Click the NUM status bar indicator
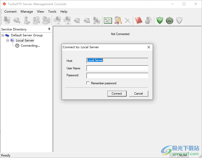This screenshot has height=158, width=202. click(x=183, y=155)
